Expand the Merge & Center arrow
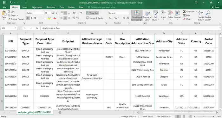The height and width of the screenshot is (118, 222). [105, 18]
